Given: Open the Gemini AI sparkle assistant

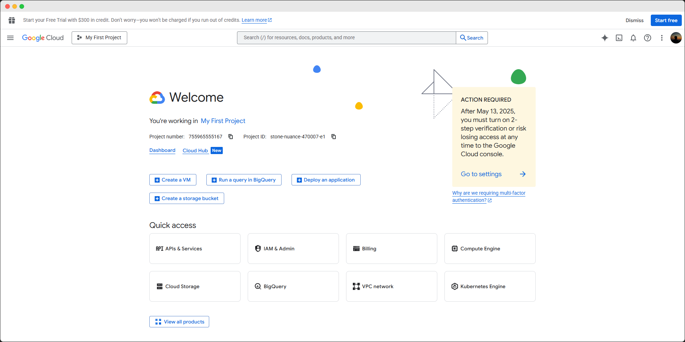Looking at the screenshot, I should [605, 38].
